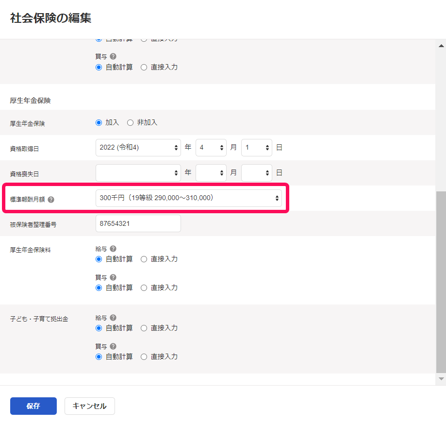Choose 直接入力 for 子ども・子育て拠出金 賞与
Screen dimensions: 446x425
click(144, 357)
